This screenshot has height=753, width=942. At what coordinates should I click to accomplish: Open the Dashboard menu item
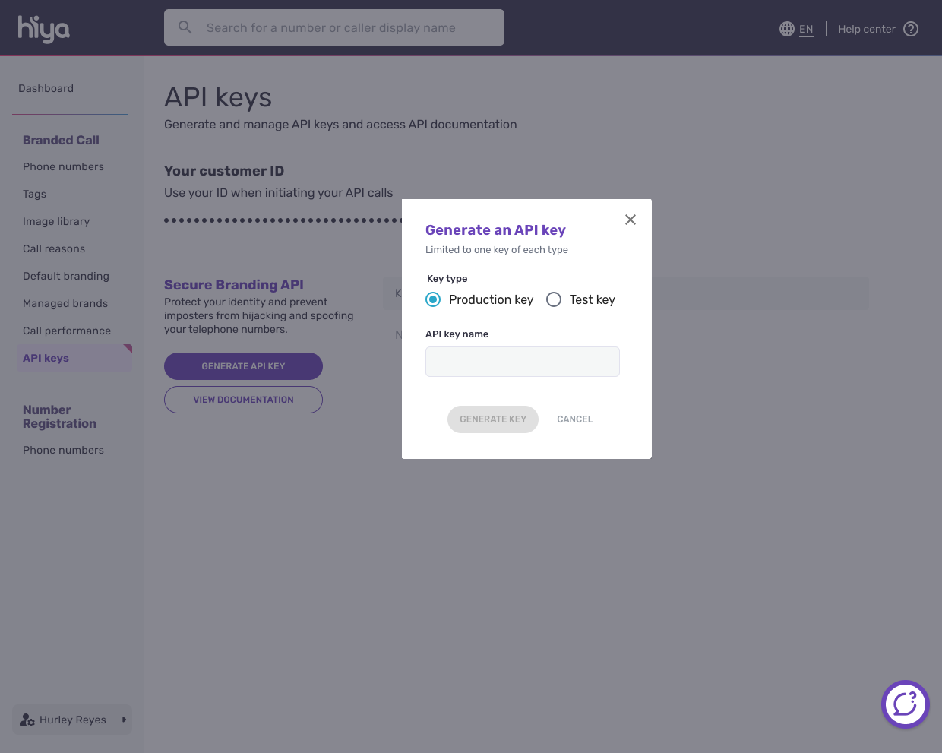(x=46, y=88)
